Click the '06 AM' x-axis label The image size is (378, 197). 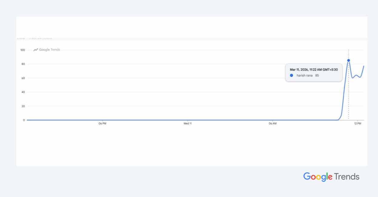273,124
